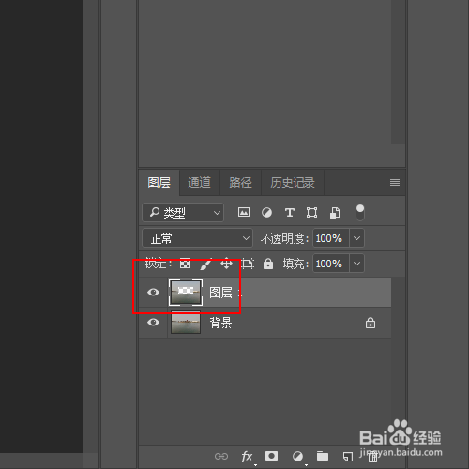Open the opacity slider dropdown arrow
This screenshot has width=469, height=469.
point(356,238)
